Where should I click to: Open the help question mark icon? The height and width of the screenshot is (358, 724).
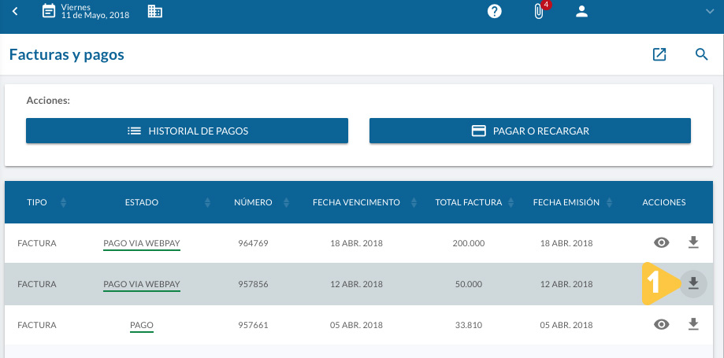495,12
